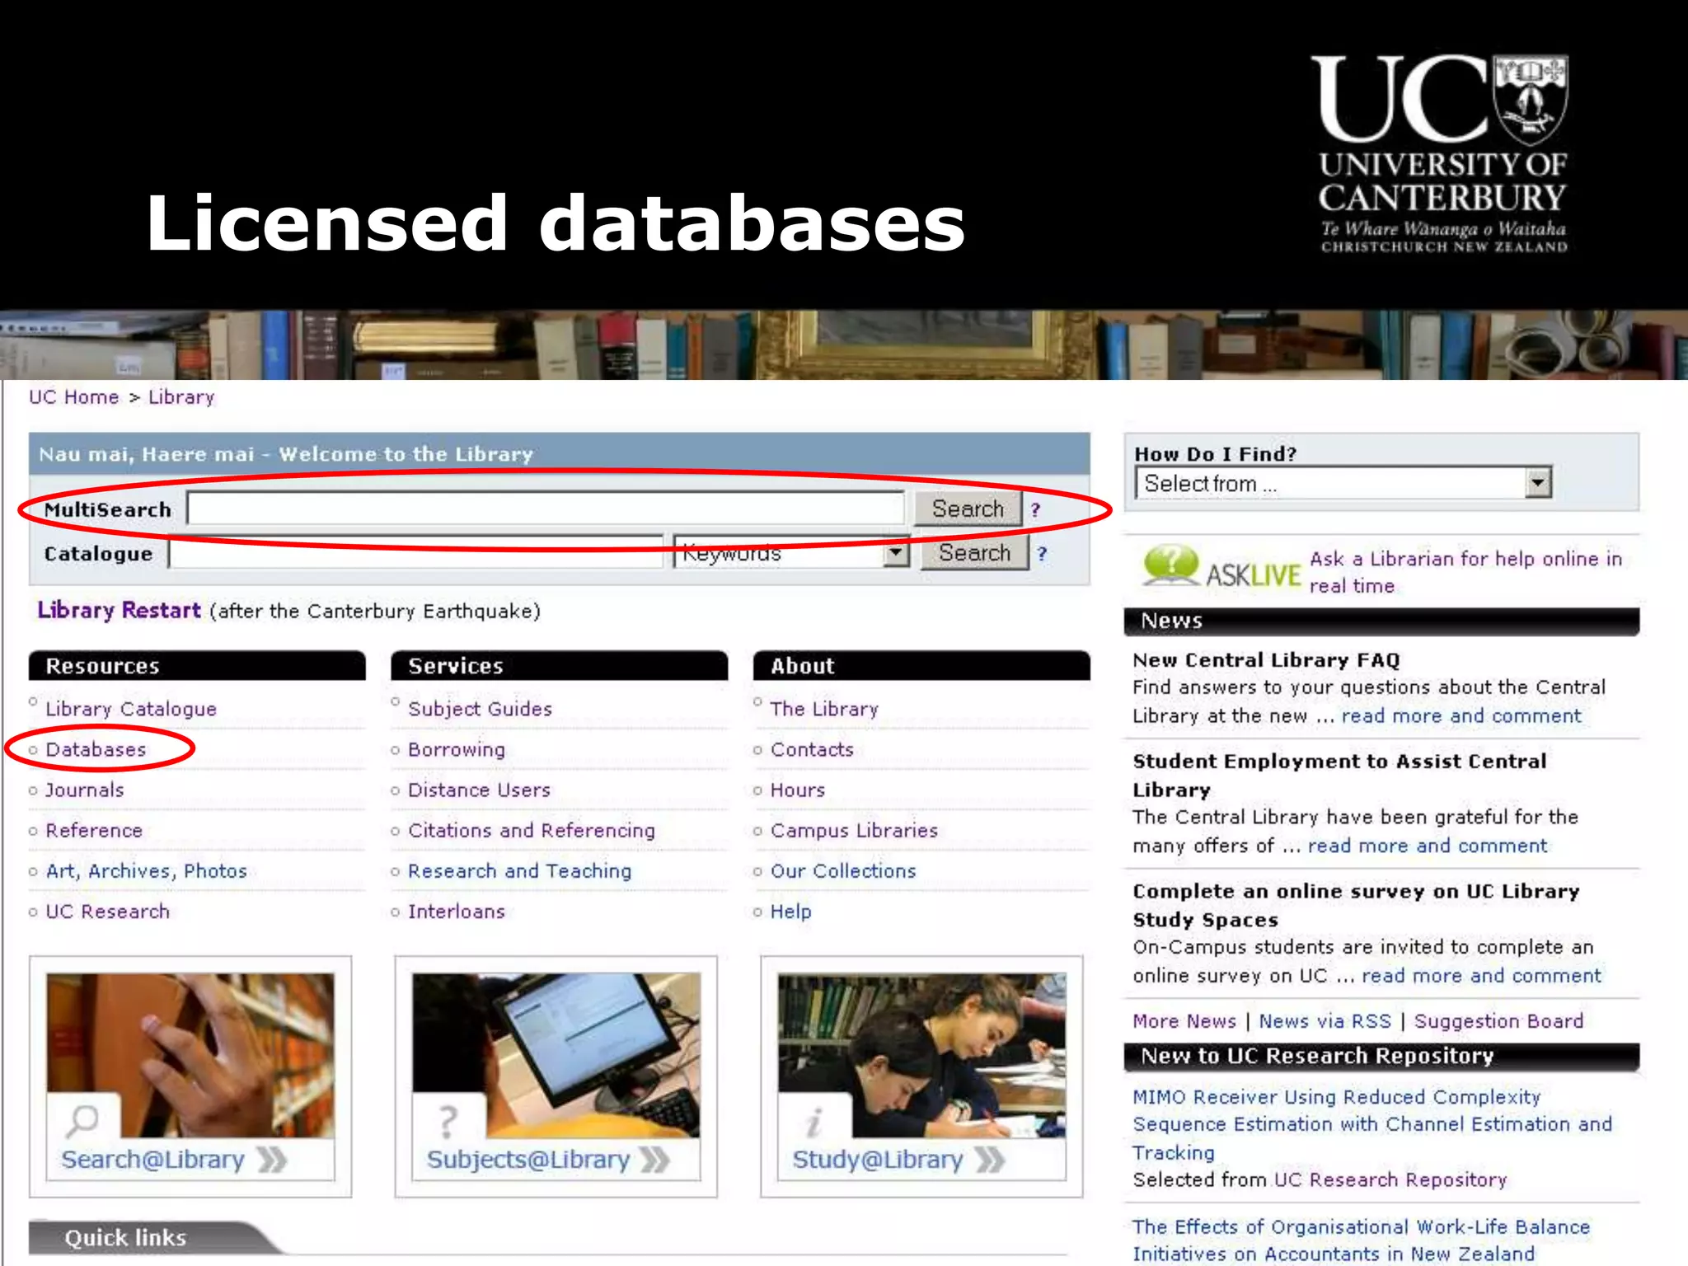
Task: Open the Campus Libraries link
Action: tap(854, 830)
